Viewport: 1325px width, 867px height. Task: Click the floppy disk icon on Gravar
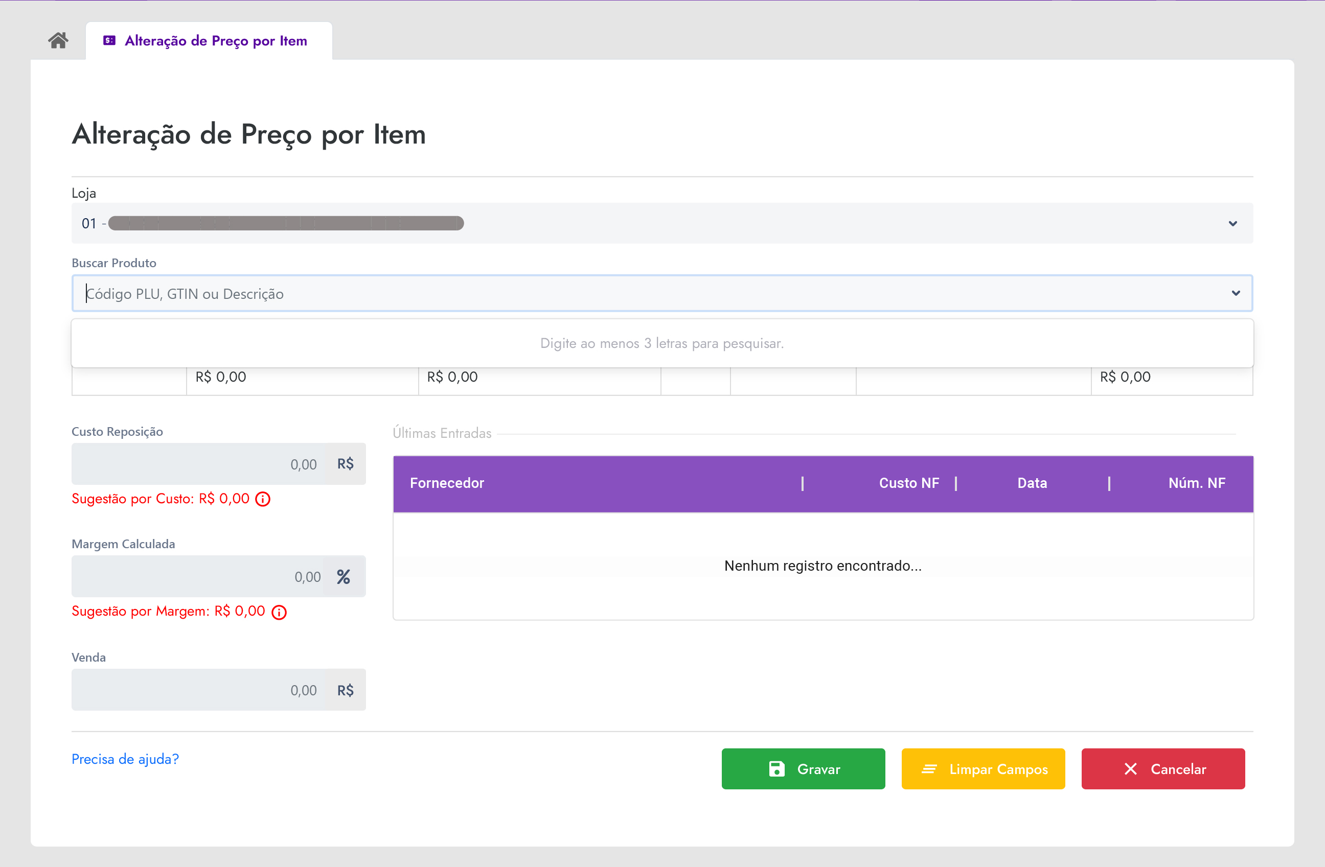(776, 769)
